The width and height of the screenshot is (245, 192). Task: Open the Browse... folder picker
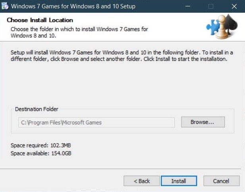click(x=203, y=122)
